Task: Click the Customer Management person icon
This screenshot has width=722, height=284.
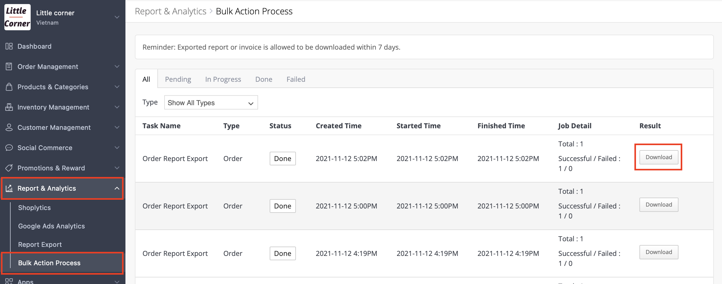Action: pyautogui.click(x=9, y=127)
